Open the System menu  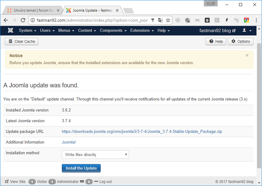(x=28, y=31)
